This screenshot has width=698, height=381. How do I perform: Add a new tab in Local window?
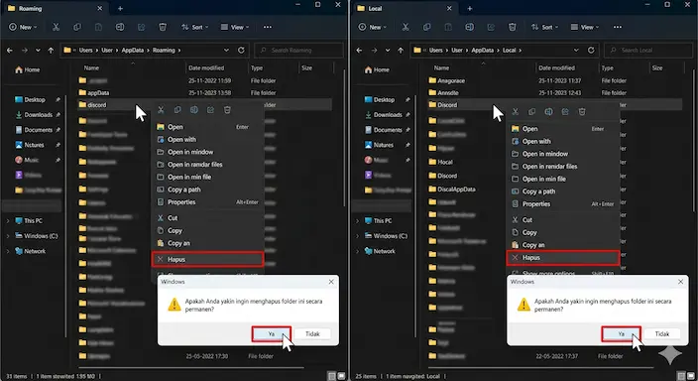click(469, 8)
